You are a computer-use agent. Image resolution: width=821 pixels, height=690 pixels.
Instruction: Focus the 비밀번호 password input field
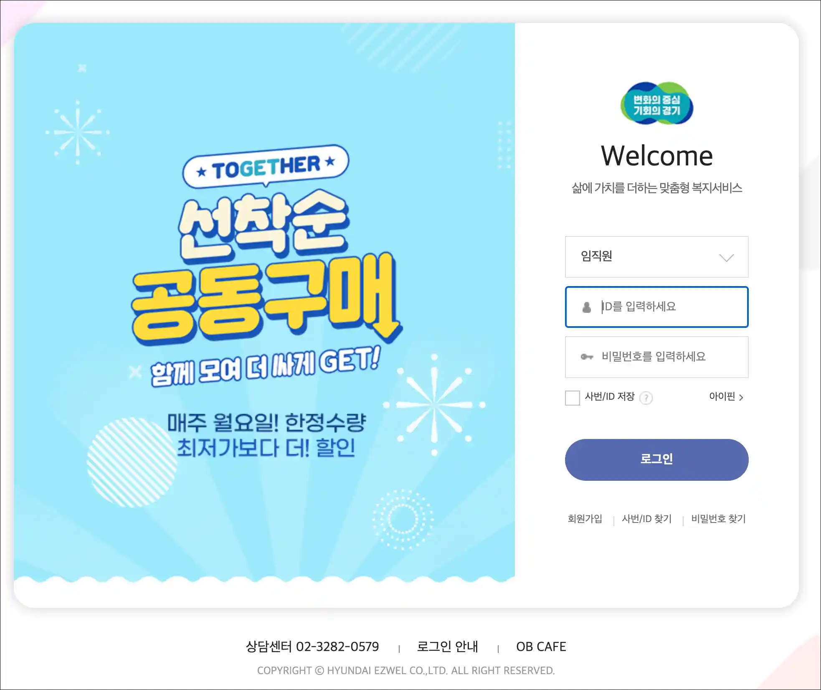click(x=656, y=357)
